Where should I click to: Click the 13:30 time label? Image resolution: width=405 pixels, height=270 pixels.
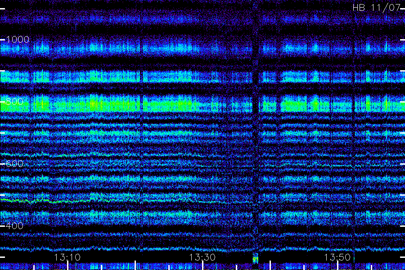point(202,257)
